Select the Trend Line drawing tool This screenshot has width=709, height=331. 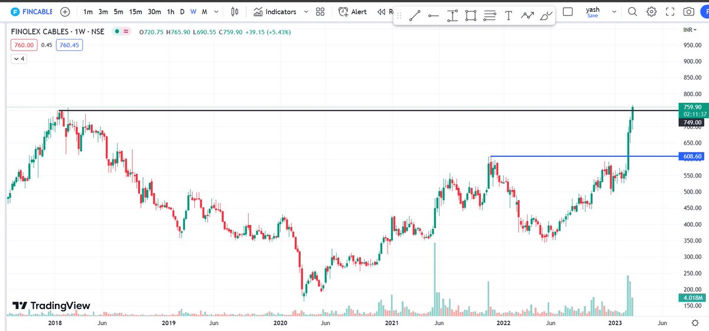tap(414, 17)
